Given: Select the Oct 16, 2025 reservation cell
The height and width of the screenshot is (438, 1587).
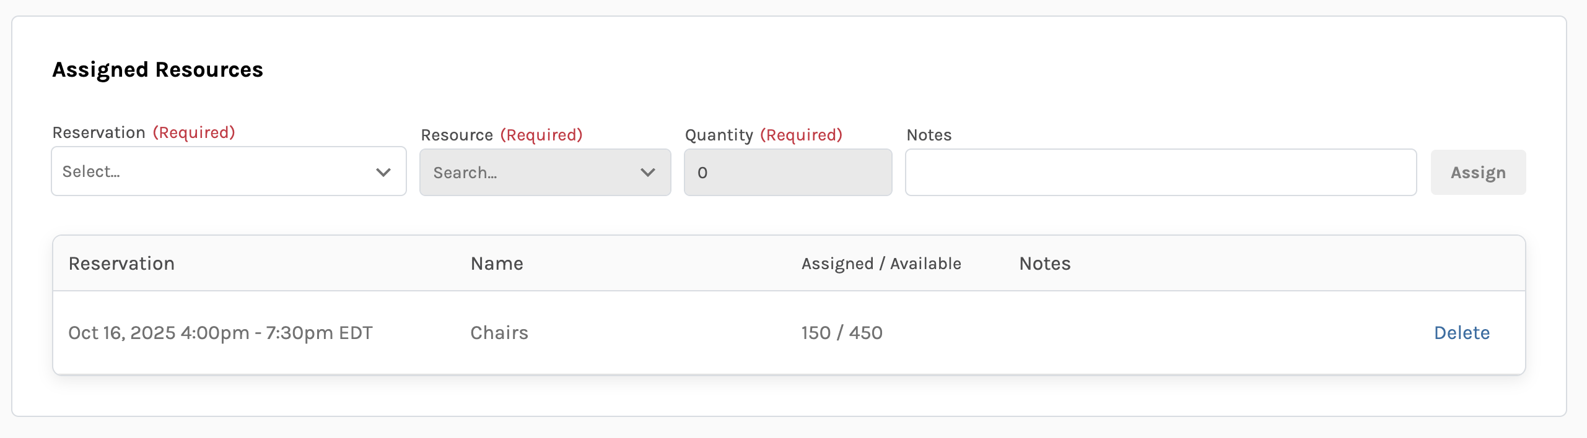Looking at the screenshot, I should coord(221,333).
